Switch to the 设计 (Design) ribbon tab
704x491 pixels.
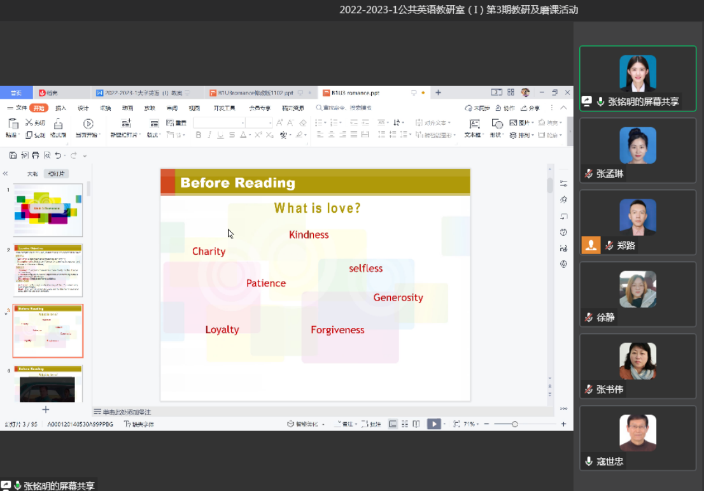[x=83, y=108]
